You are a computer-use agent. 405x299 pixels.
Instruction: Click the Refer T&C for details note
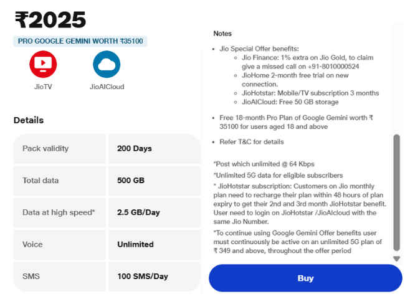(252, 141)
